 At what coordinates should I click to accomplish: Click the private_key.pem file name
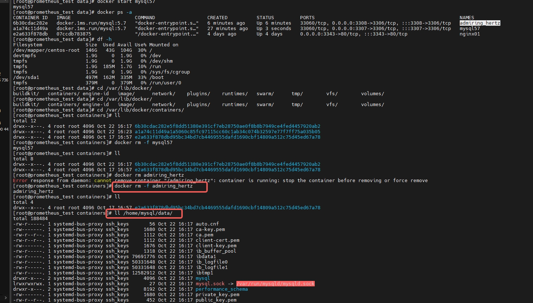(x=217, y=295)
